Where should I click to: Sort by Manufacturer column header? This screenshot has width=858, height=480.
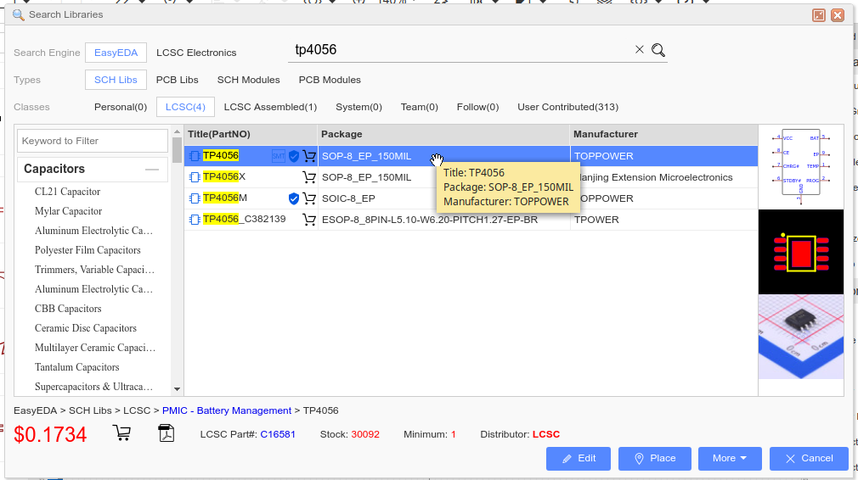point(663,134)
